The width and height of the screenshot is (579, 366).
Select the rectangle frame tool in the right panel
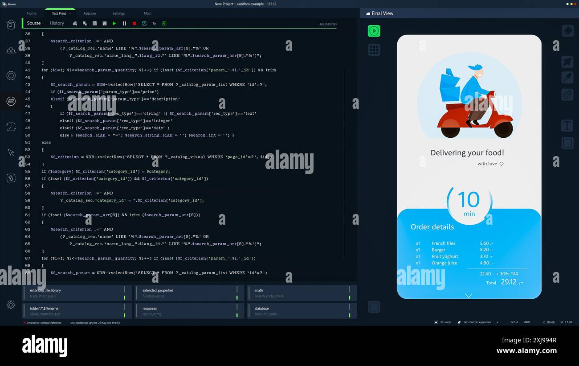click(x=567, y=143)
